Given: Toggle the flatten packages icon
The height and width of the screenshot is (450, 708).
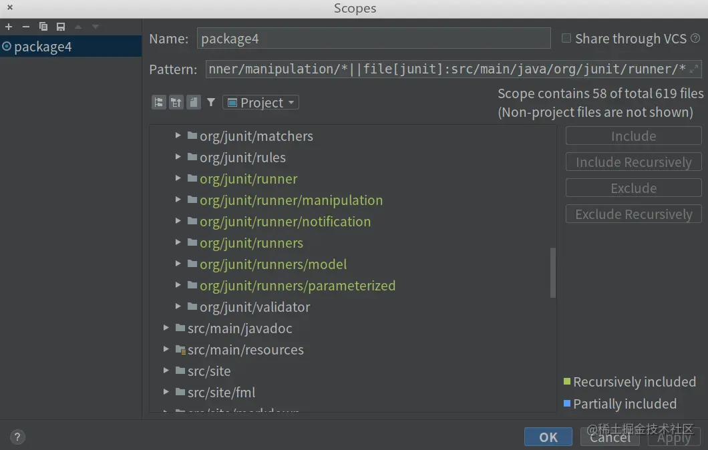Looking at the screenshot, I should (x=159, y=102).
